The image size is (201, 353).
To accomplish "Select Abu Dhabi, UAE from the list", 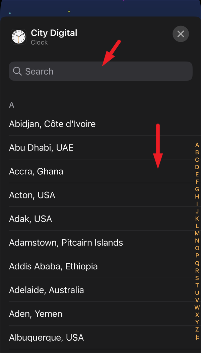I will 41,148.
